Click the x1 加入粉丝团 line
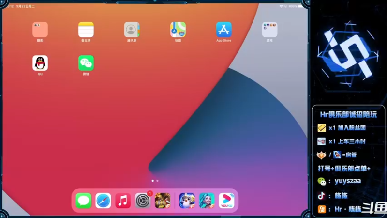387x218 pixels. pos(347,128)
